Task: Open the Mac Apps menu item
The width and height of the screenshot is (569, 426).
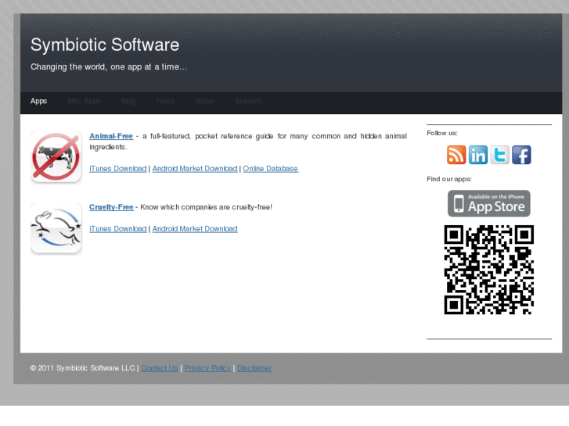Action: click(84, 101)
